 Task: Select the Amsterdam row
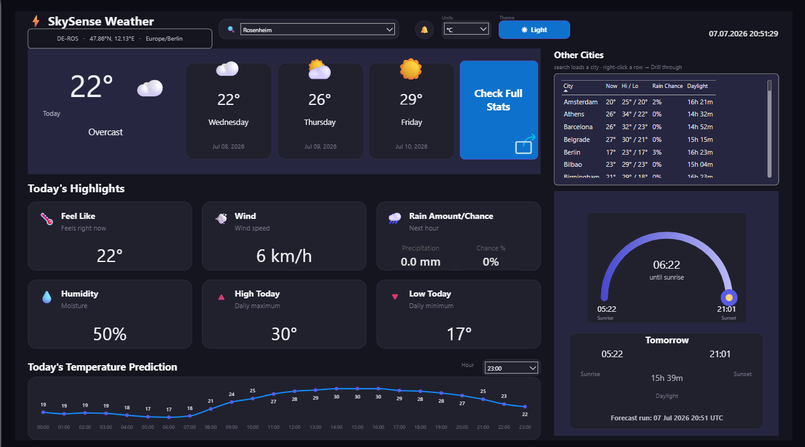tap(638, 102)
